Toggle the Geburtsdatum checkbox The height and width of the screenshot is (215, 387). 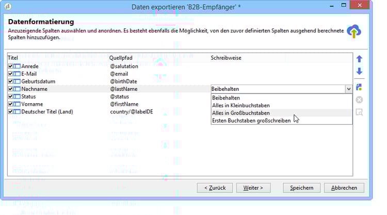click(10, 81)
